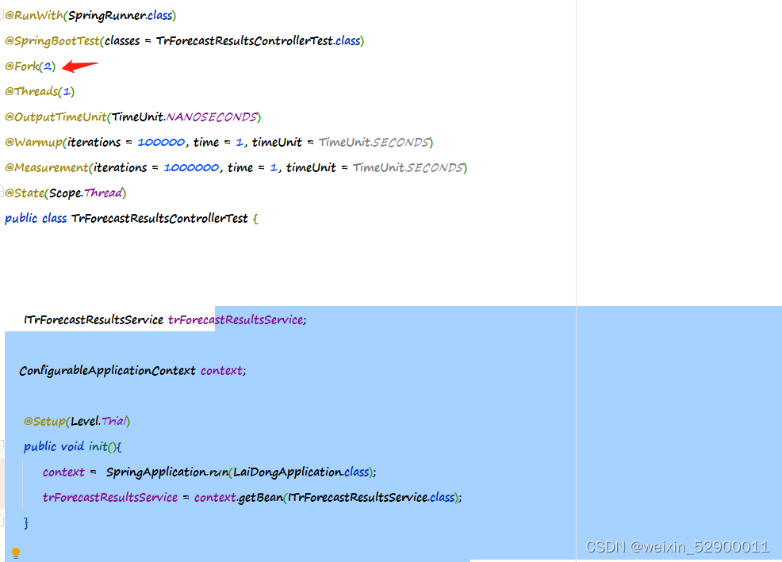Click the closing brace of init method
Screen dimensions: 782x562
coord(26,523)
